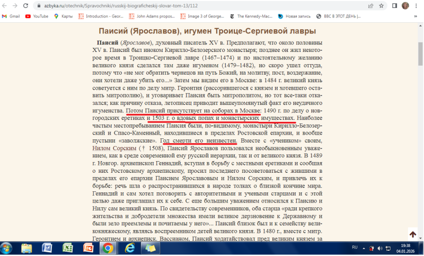Open Chrome's three-dot menu

(417, 5)
